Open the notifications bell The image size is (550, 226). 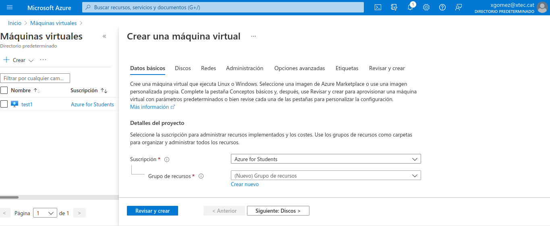(x=410, y=7)
